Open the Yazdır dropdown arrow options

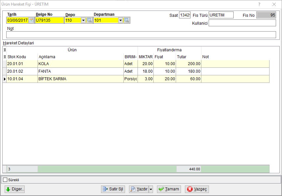click(151, 189)
